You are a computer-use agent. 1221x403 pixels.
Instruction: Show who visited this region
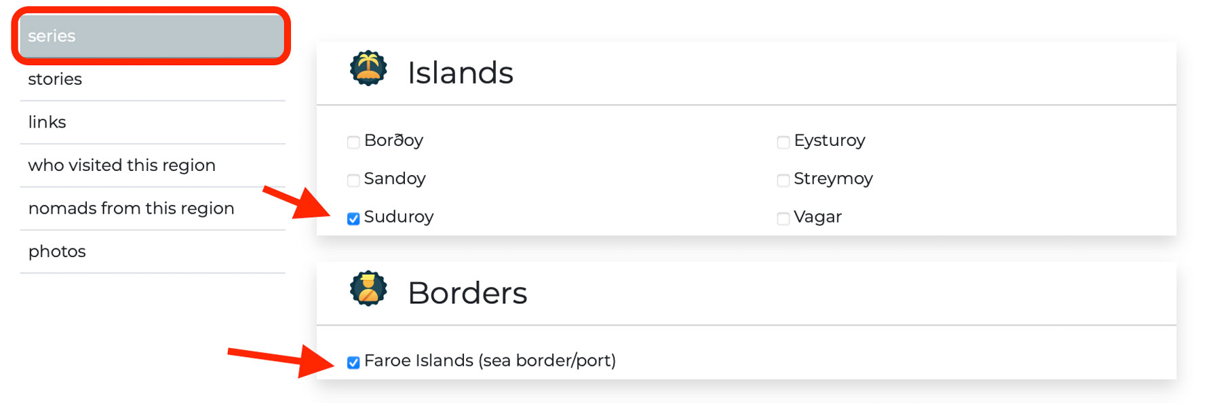click(x=121, y=165)
